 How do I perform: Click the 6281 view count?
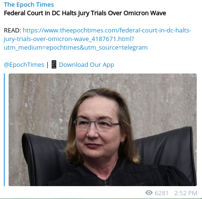pos(161,193)
